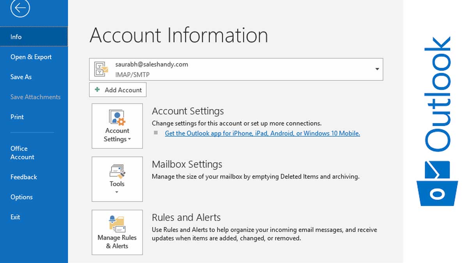Click the mail account icon beside saurabh@saleshandy.com

(x=101, y=69)
